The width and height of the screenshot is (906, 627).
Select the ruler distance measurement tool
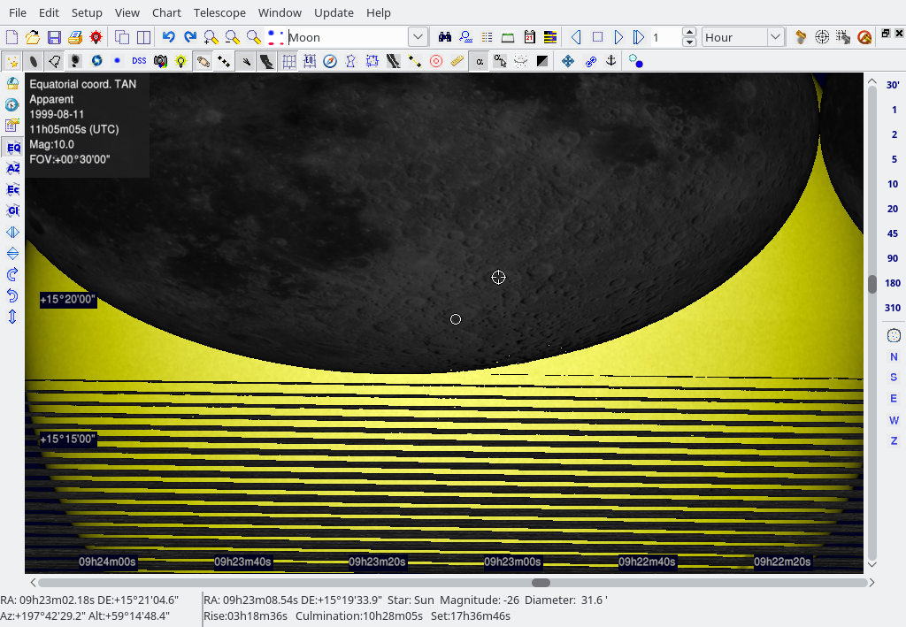click(x=457, y=61)
